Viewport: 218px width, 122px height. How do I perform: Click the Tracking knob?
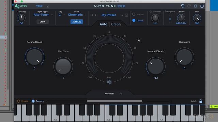(x=21, y=18)
